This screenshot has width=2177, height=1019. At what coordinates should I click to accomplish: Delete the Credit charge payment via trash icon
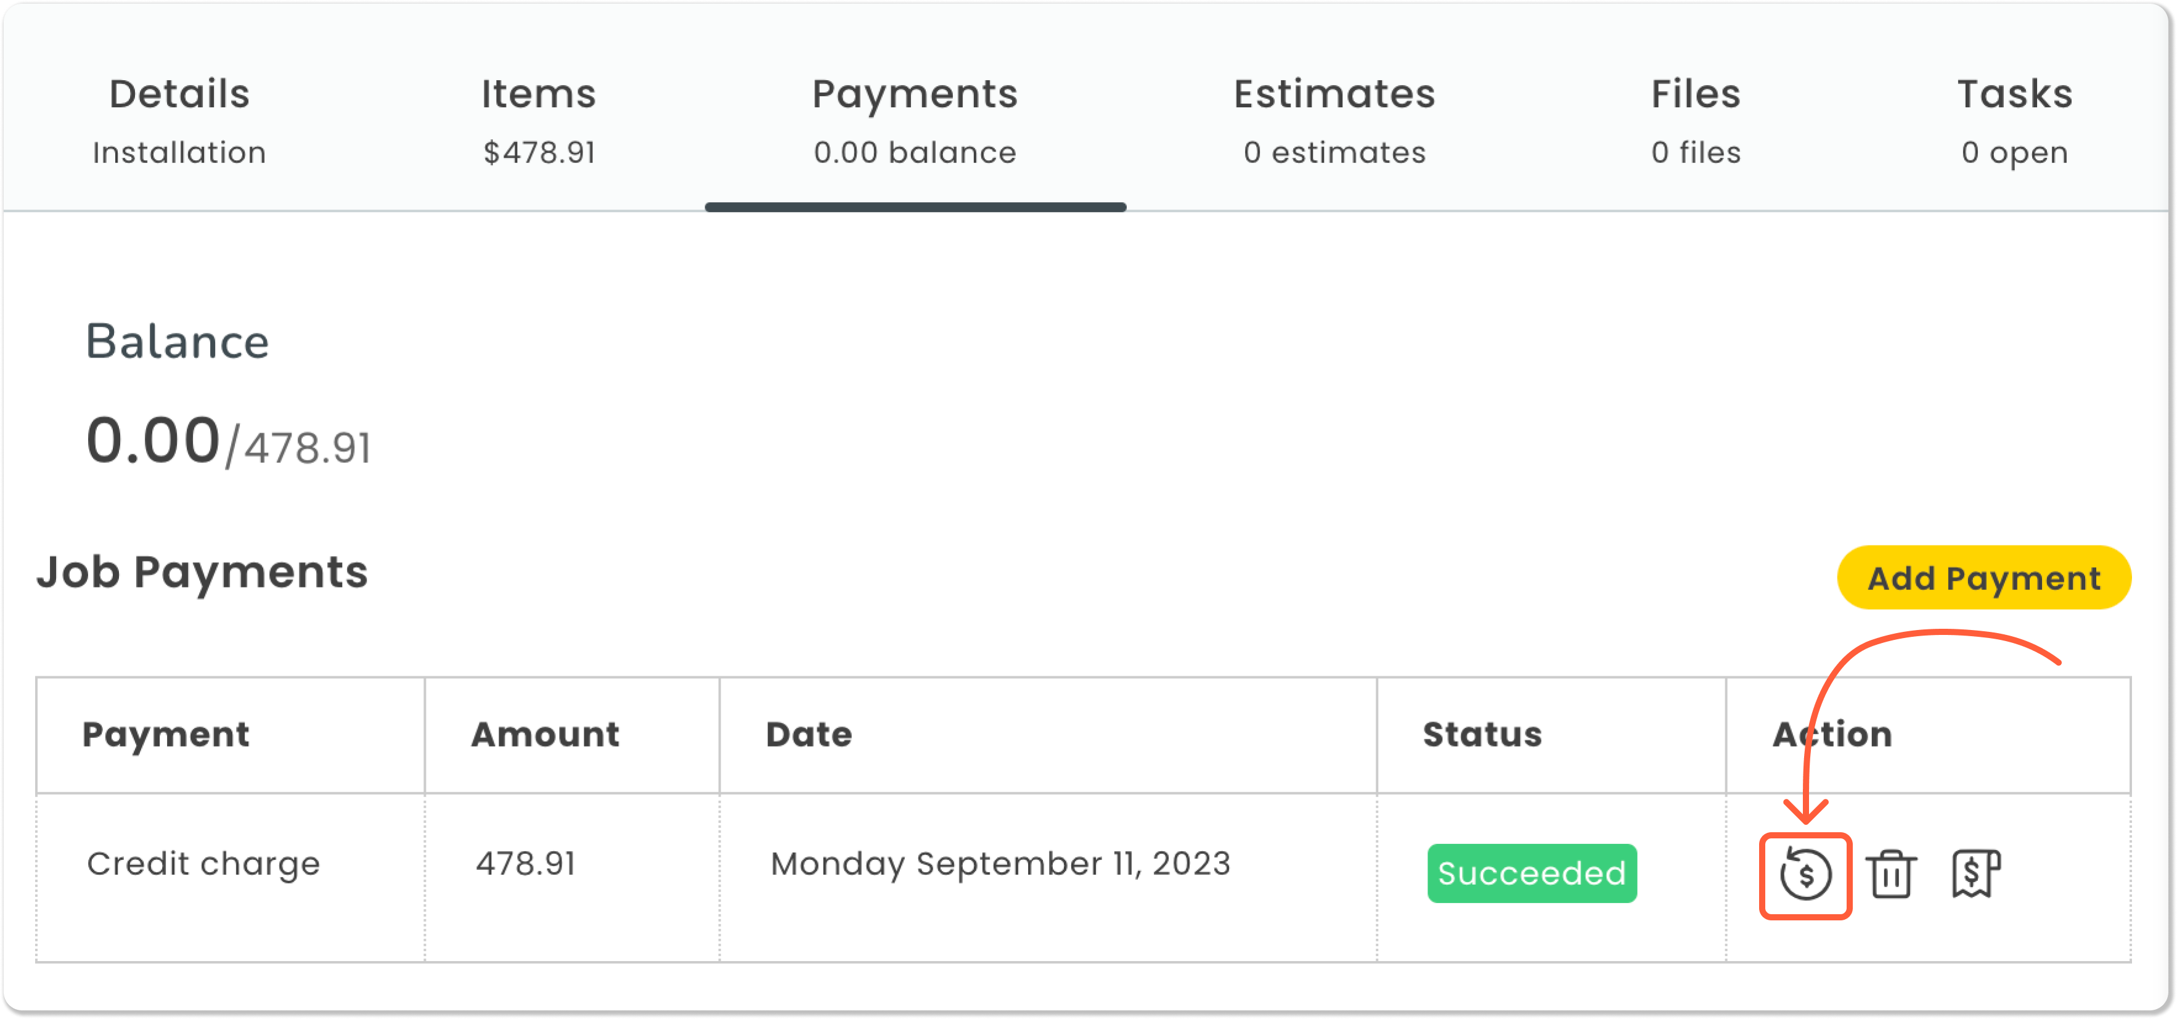tap(1890, 874)
